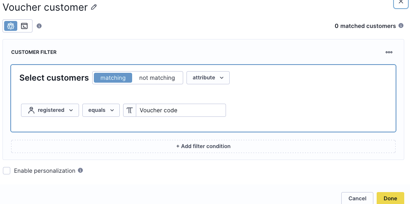The image size is (410, 204).
Task: Click the 0 matched customers text
Action: tap(365, 26)
